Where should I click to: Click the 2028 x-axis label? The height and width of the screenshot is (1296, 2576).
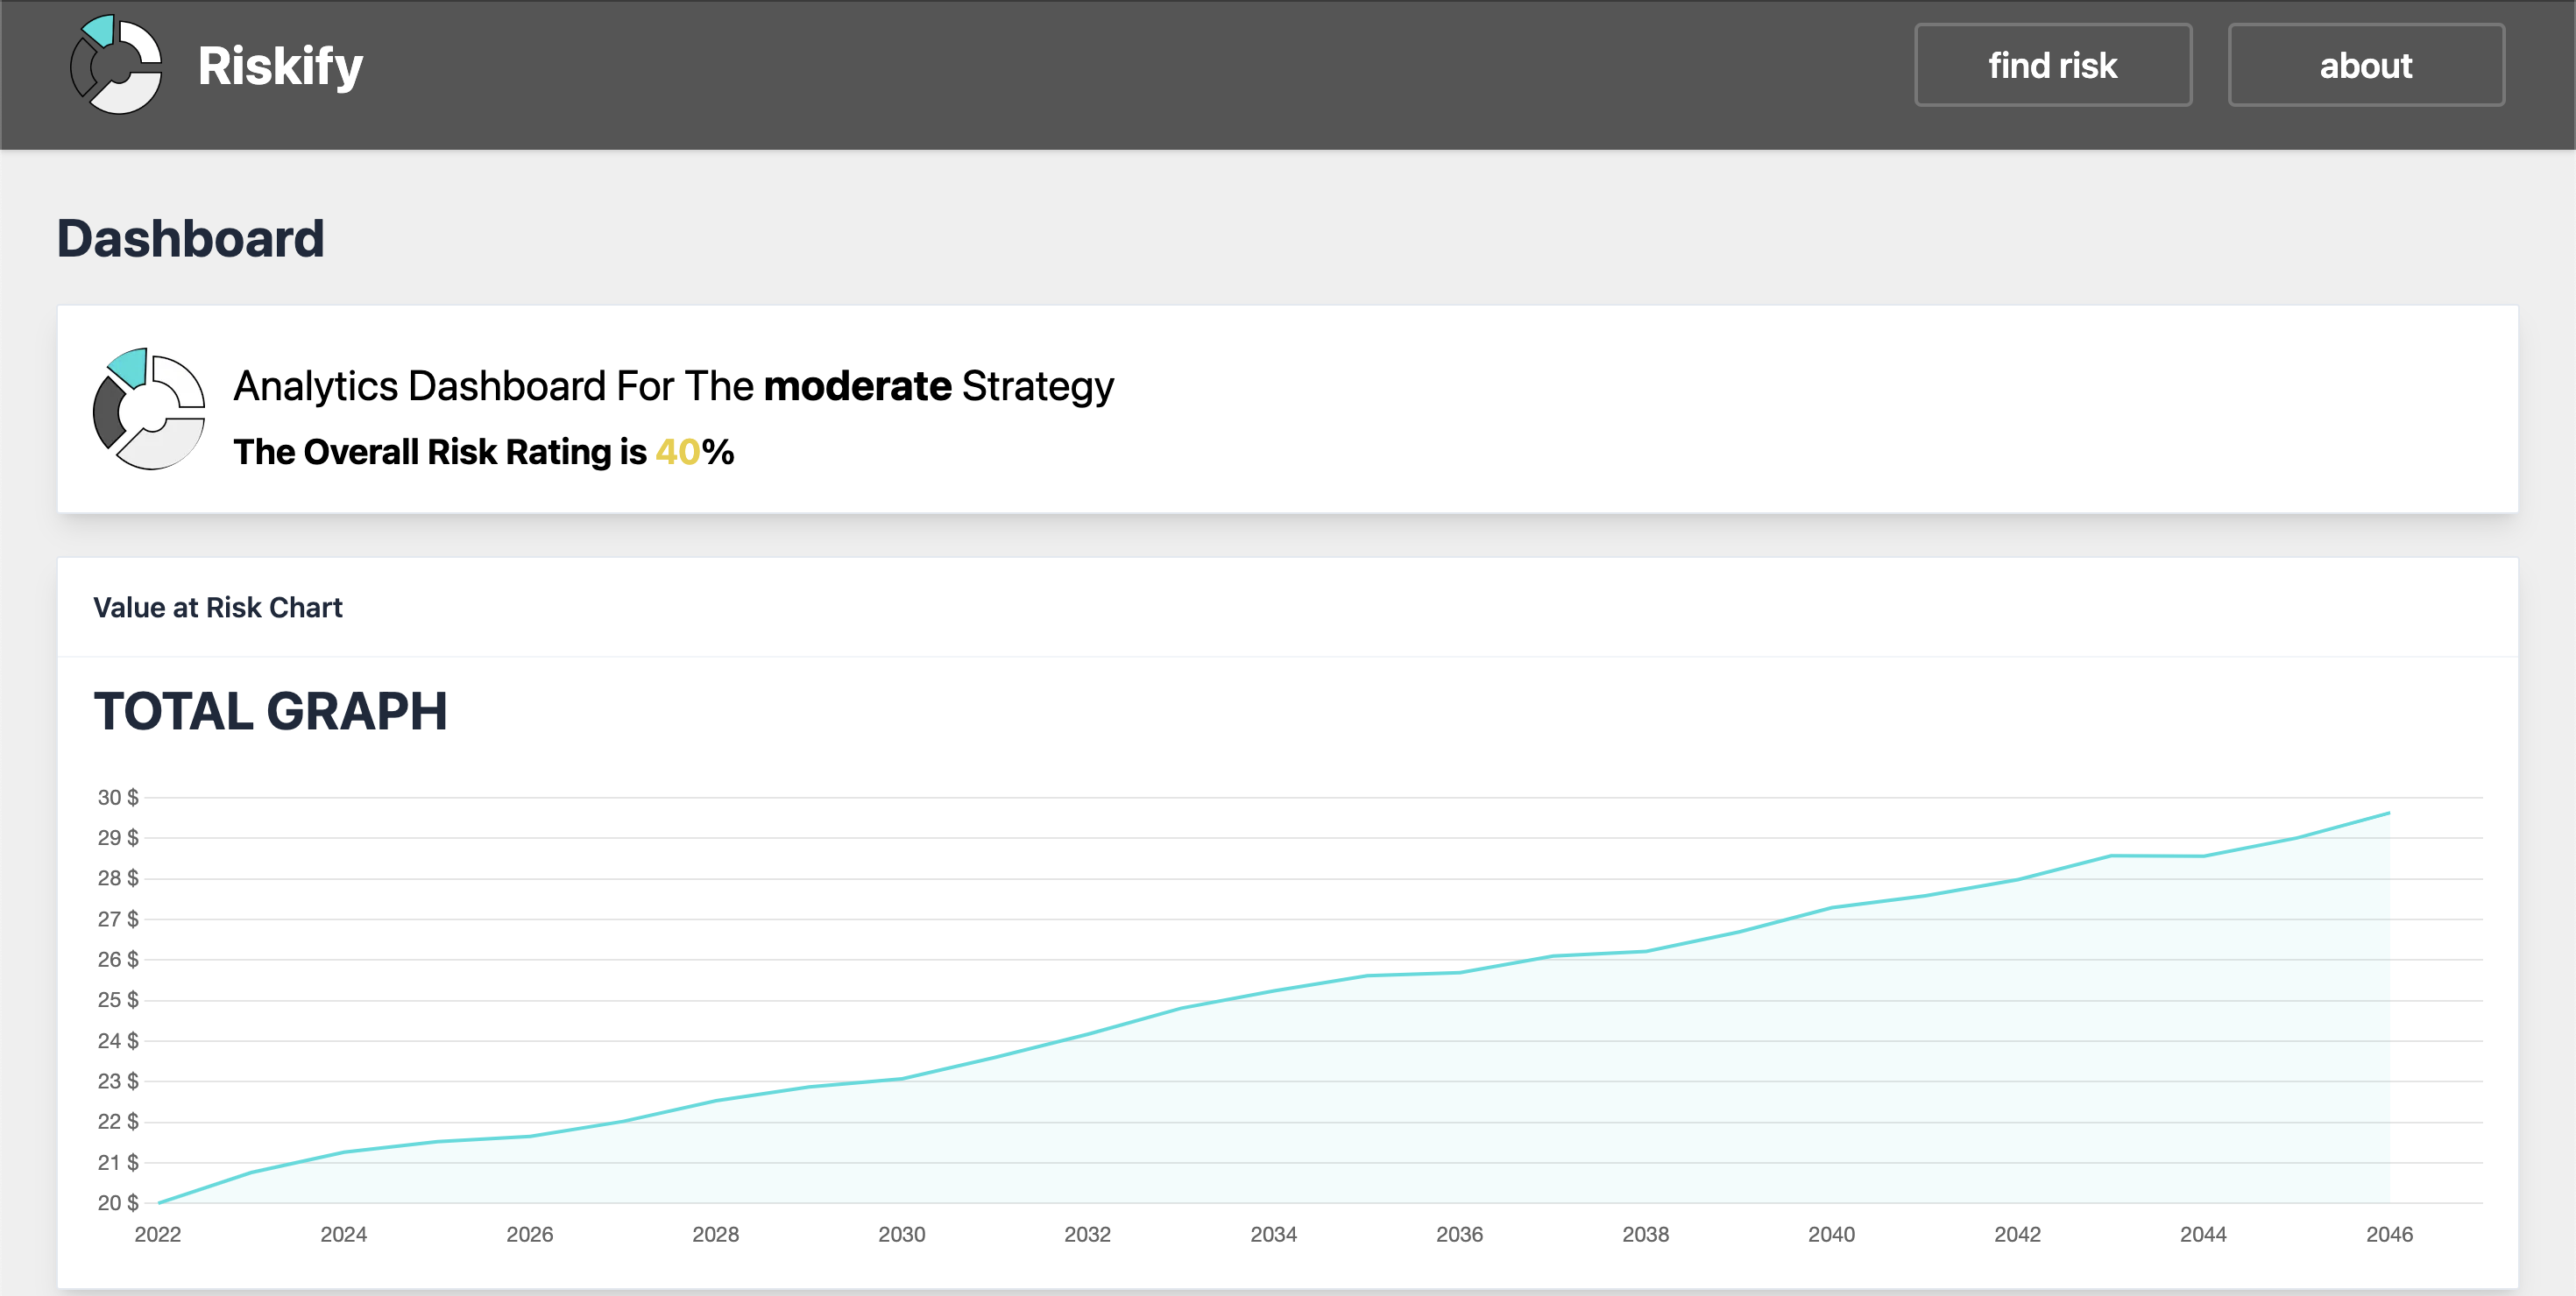point(715,1234)
